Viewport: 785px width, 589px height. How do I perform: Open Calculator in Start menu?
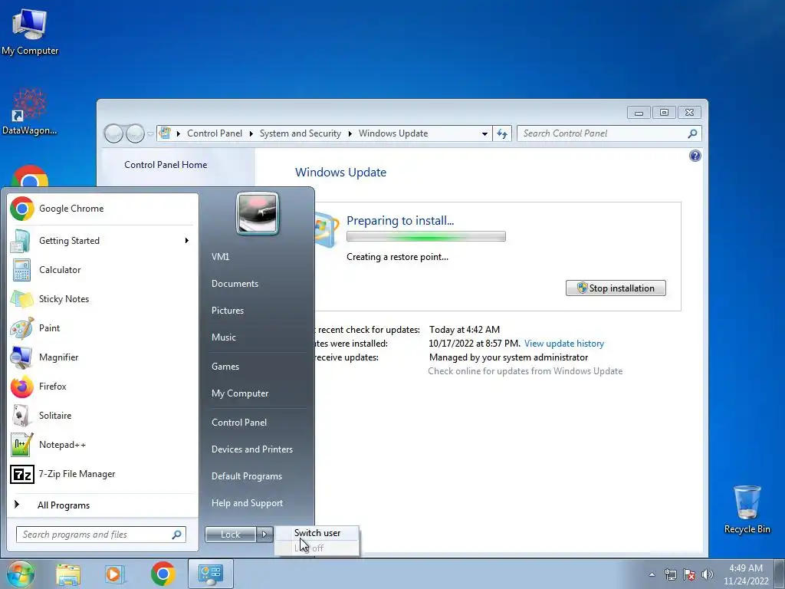coord(103,270)
